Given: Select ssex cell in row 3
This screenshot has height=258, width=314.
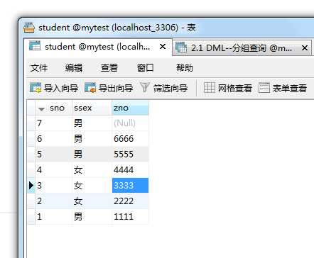Looking at the screenshot, I should click(92, 186).
